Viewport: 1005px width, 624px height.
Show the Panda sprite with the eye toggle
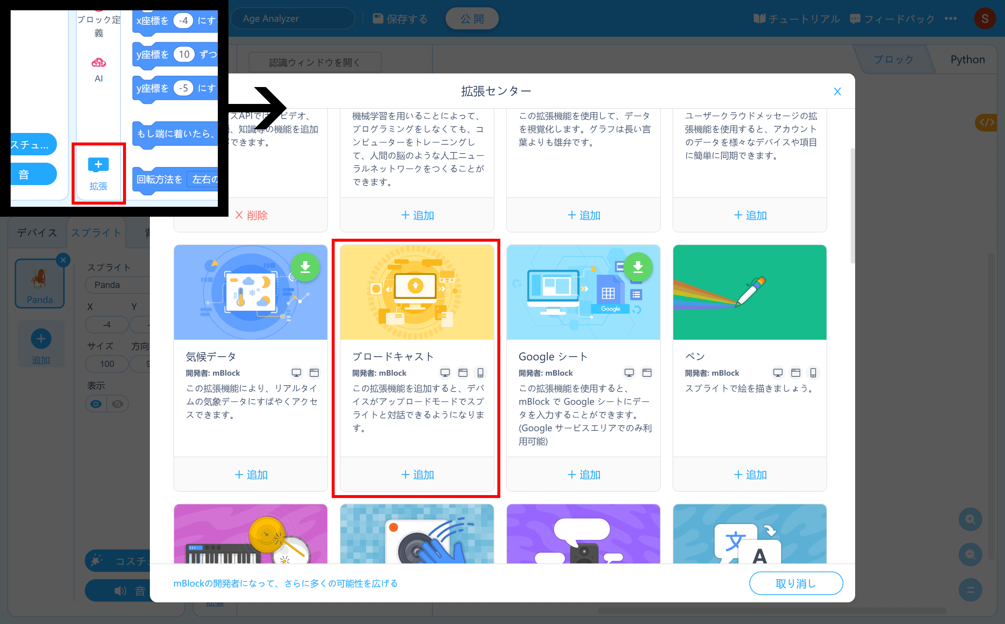click(x=96, y=404)
